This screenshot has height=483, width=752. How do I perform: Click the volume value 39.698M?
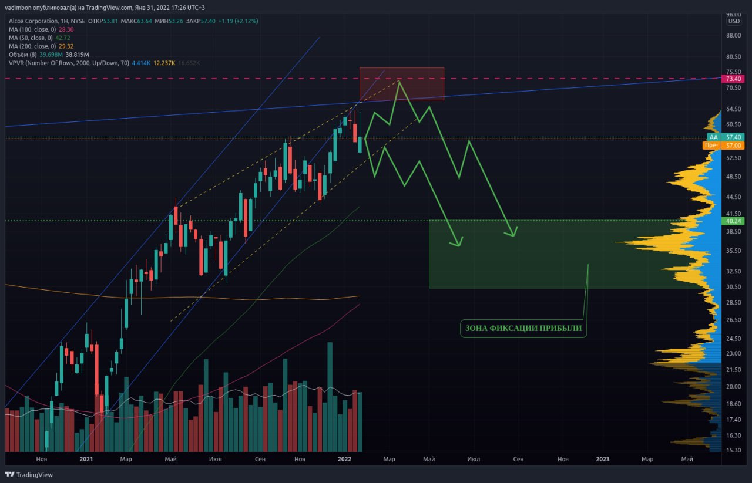51,55
